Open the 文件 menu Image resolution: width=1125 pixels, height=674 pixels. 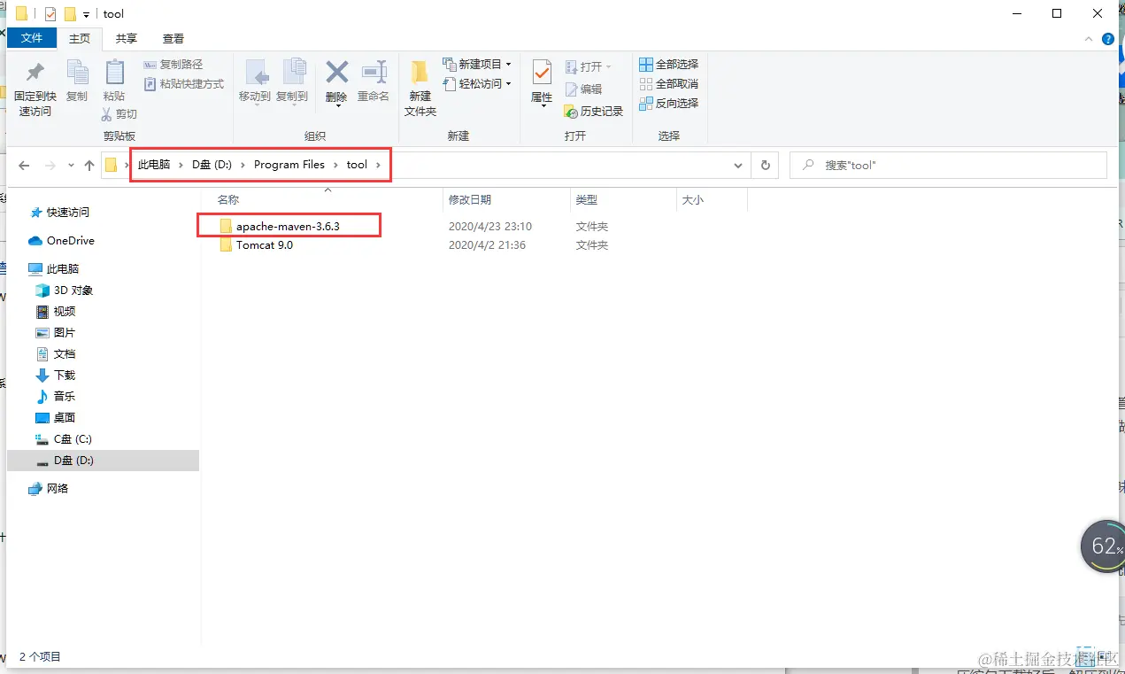(x=32, y=38)
